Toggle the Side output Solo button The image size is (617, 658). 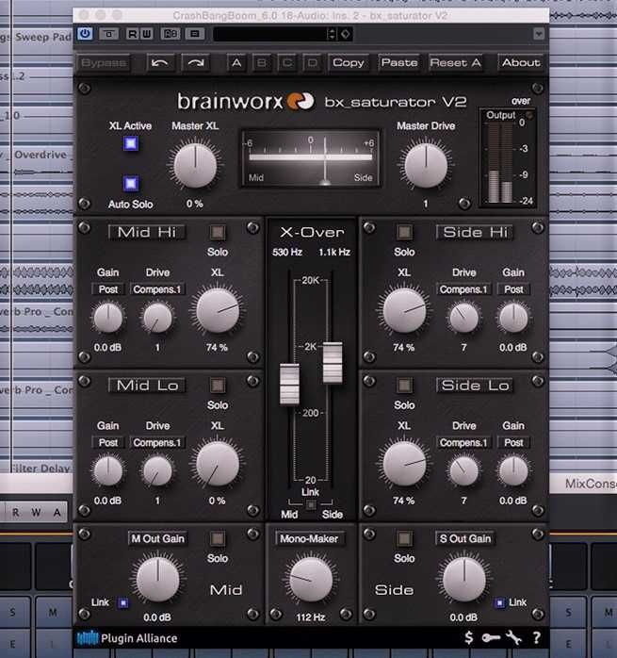pos(404,538)
